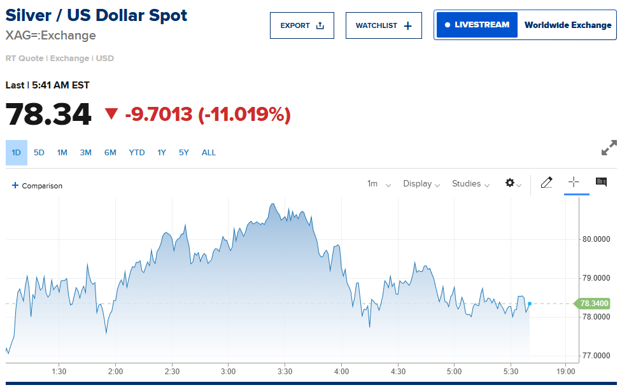Toggle the 1Y time range
Viewport: 629px width, 392px height.
coord(162,153)
